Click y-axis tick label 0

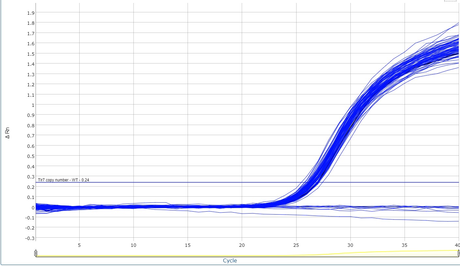[33, 207]
